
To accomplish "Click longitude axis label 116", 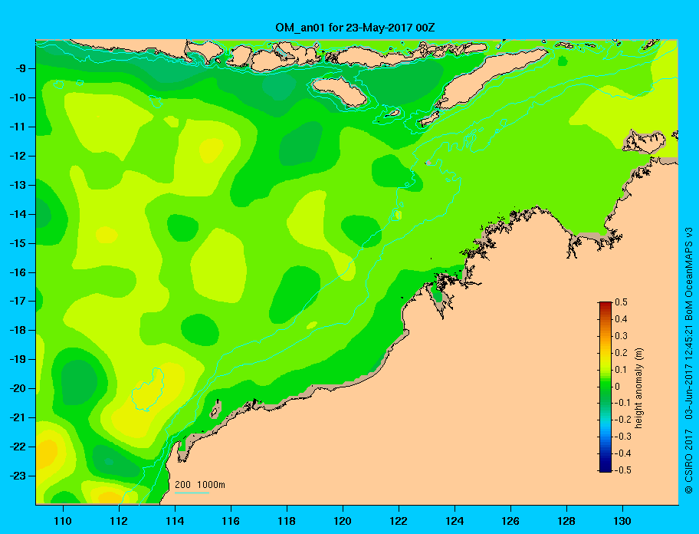I will pos(231,521).
